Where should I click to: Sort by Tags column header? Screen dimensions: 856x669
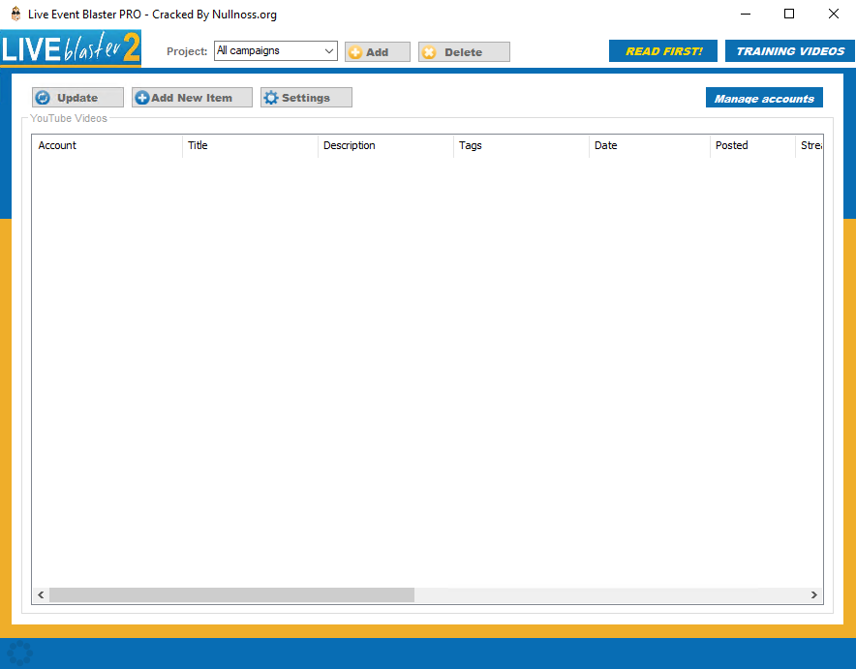[x=521, y=145]
